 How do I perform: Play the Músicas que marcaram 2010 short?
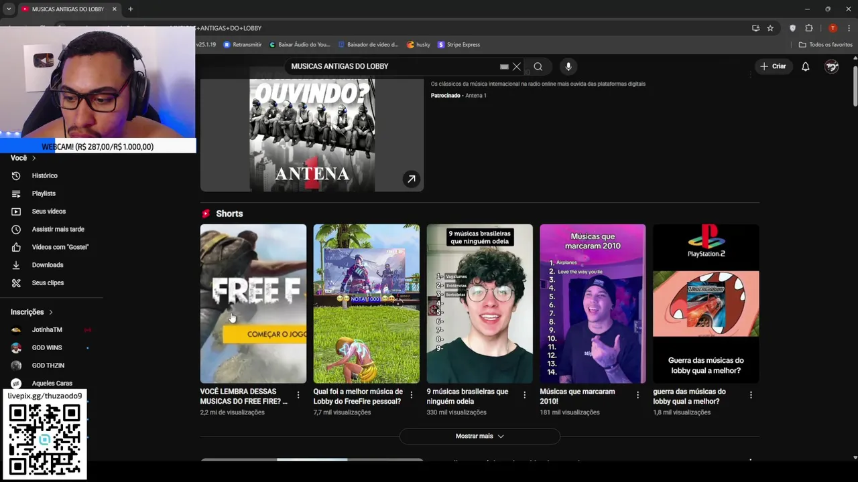point(593,303)
